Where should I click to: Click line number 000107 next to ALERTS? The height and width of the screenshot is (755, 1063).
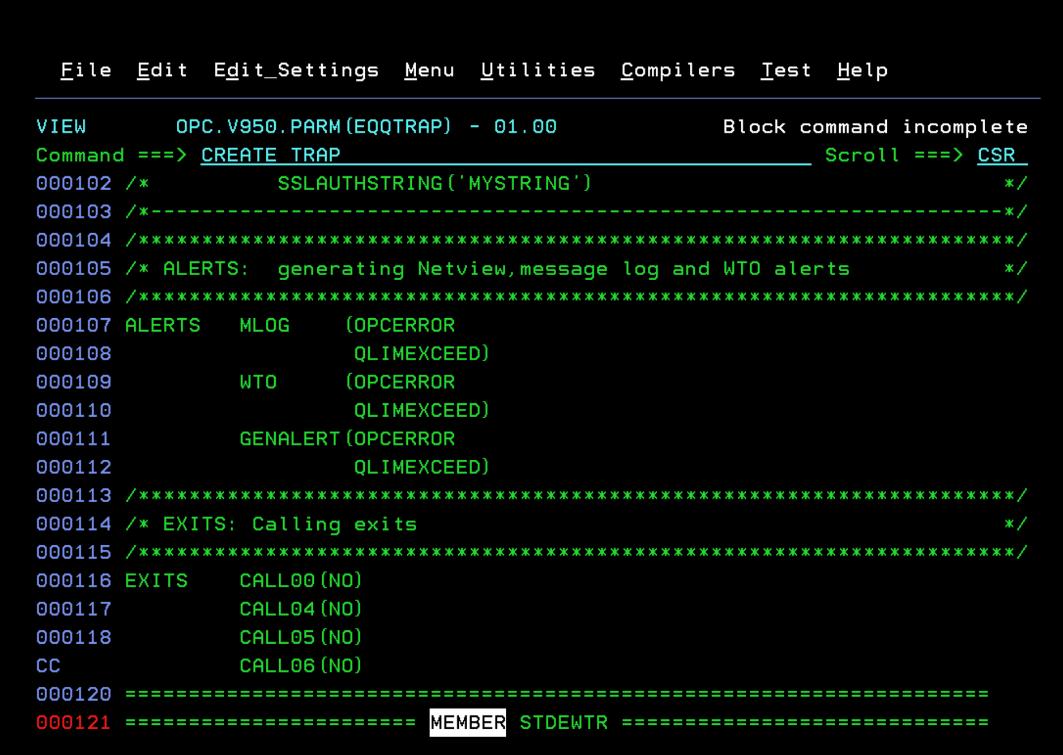click(x=73, y=325)
